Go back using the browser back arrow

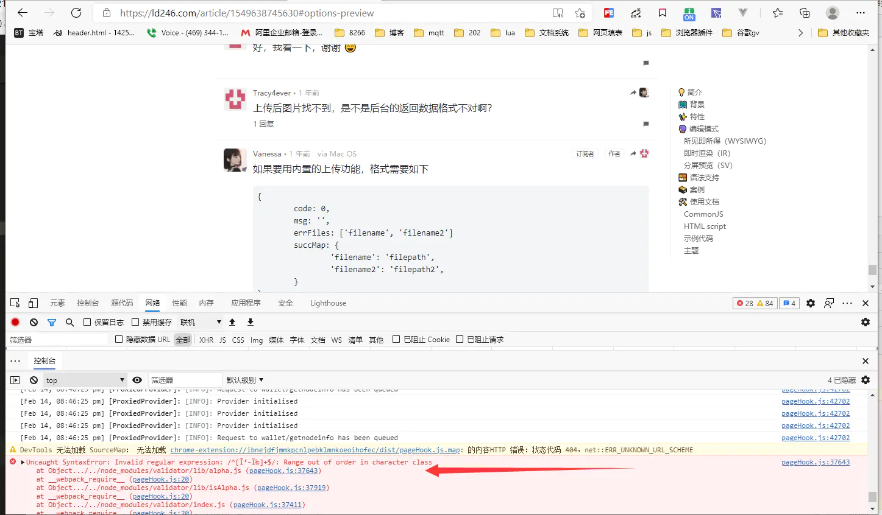23,13
